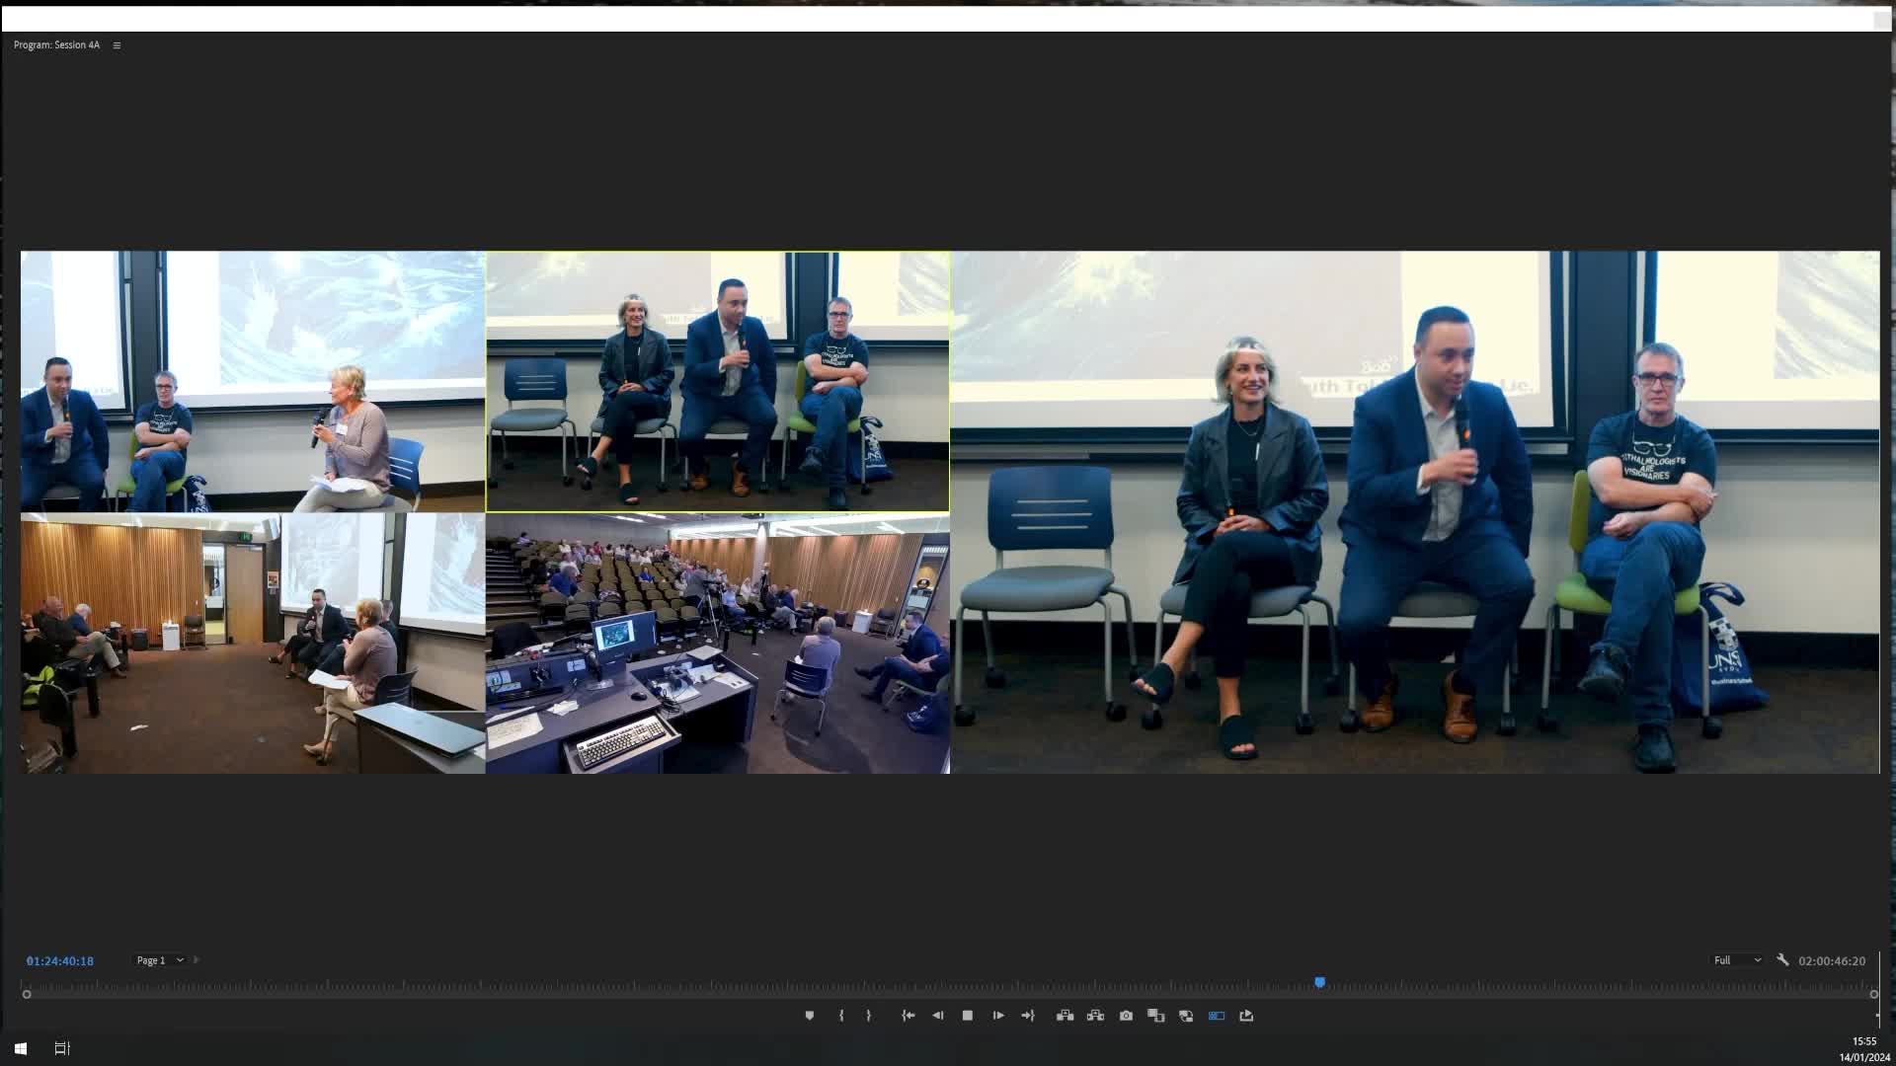Click the Extract button
1896x1066 pixels.
(1095, 1016)
